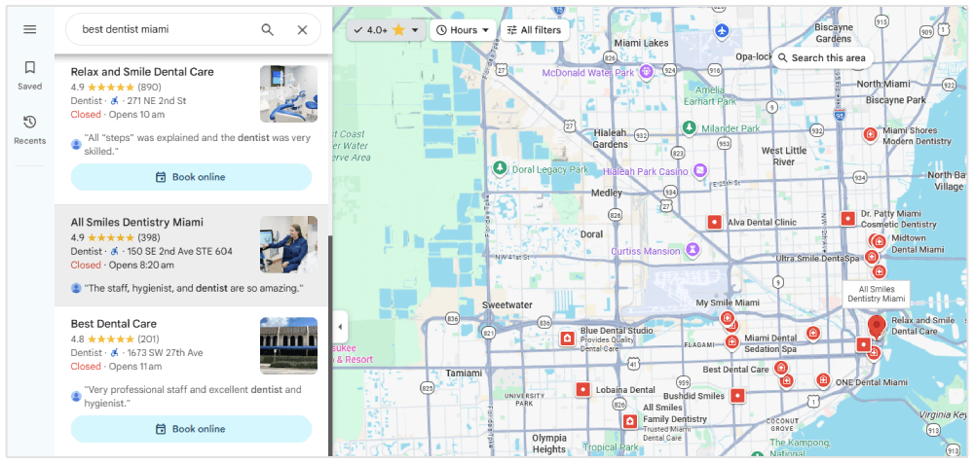Click review 'Very professional staff and excellent'
This screenshot has width=974, height=463.
(193, 397)
